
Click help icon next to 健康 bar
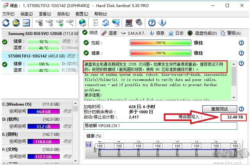[x=241, y=53]
